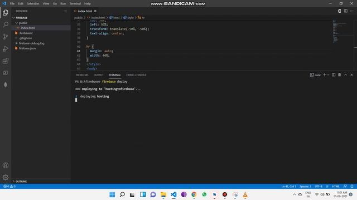
Task: Open the Search view in activity bar
Action: [x=6, y=24]
